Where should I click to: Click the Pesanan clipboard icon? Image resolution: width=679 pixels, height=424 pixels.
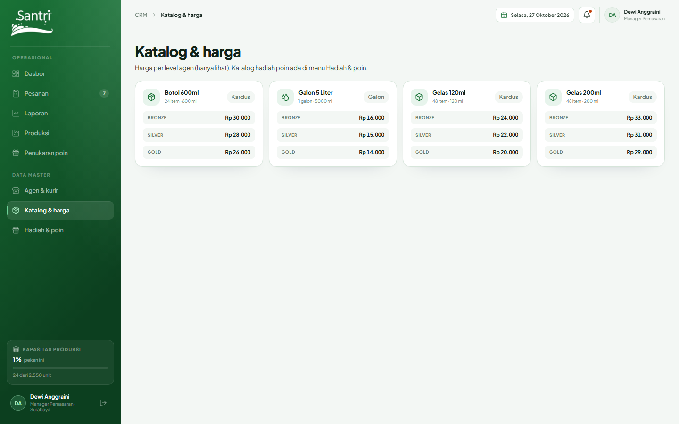pos(16,94)
